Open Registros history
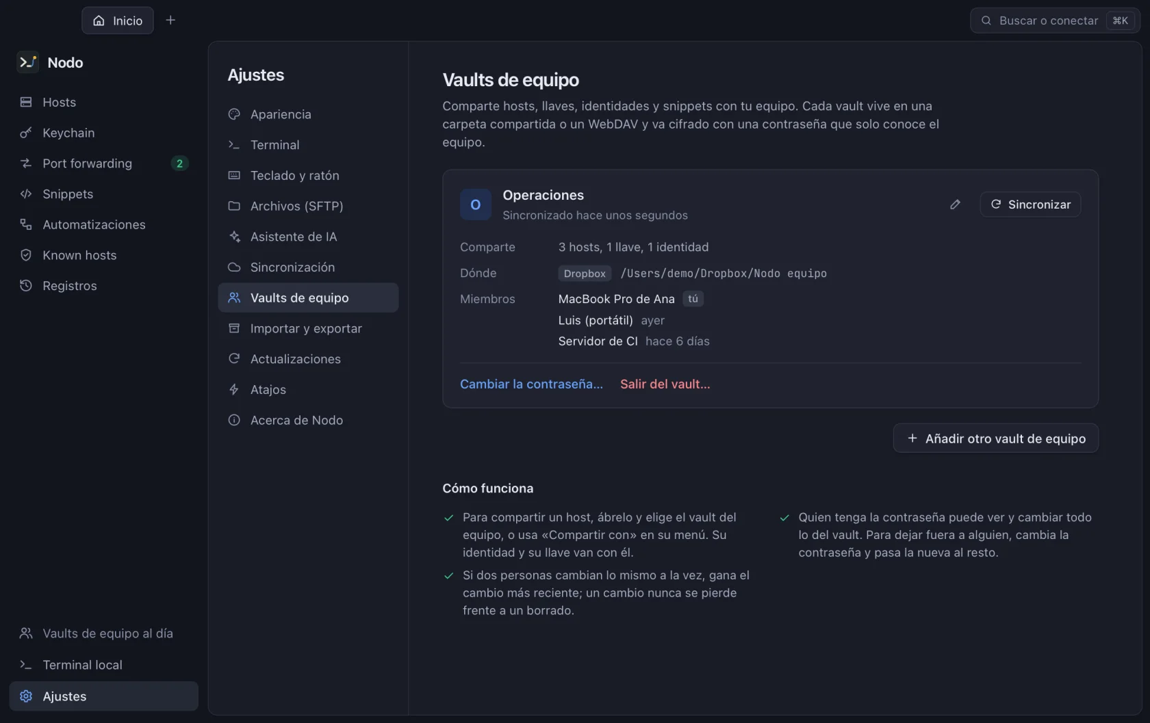This screenshot has height=723, width=1150. [104, 286]
